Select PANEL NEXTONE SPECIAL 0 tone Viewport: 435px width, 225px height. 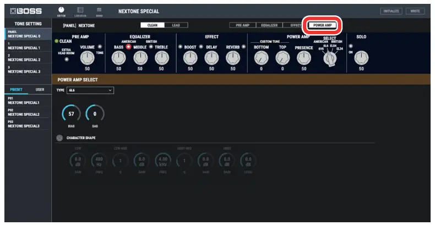(x=28, y=34)
